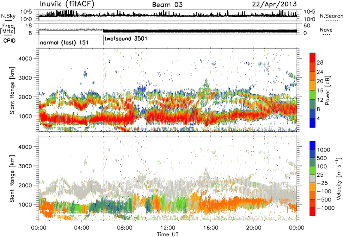
Task: Click the 'Time UT' axis title
Action: [168, 234]
